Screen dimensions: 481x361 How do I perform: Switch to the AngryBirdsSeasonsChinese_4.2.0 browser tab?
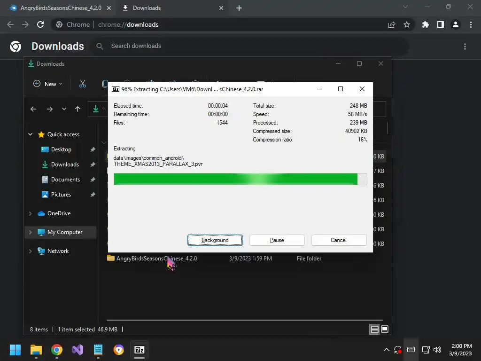click(61, 8)
